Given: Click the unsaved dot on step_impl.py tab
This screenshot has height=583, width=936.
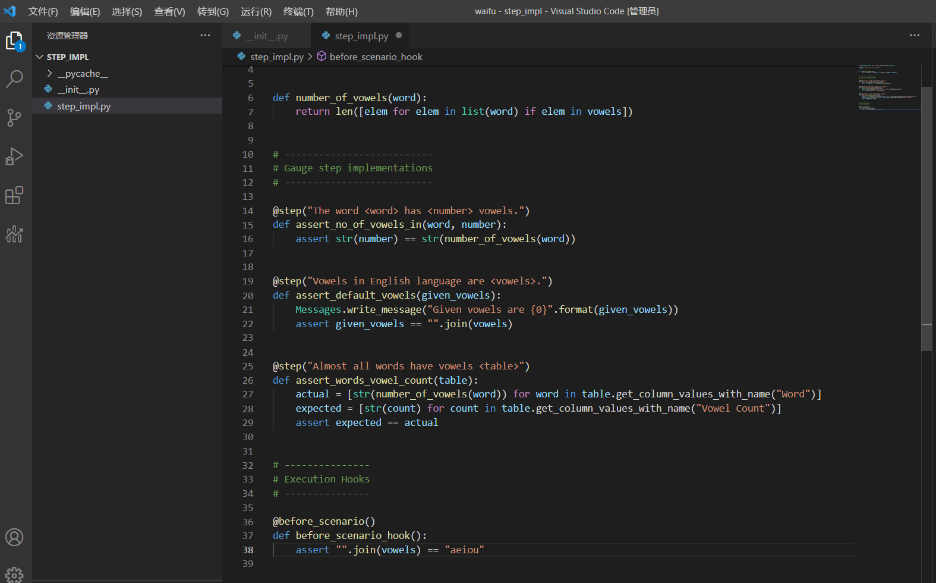Looking at the screenshot, I should [399, 36].
